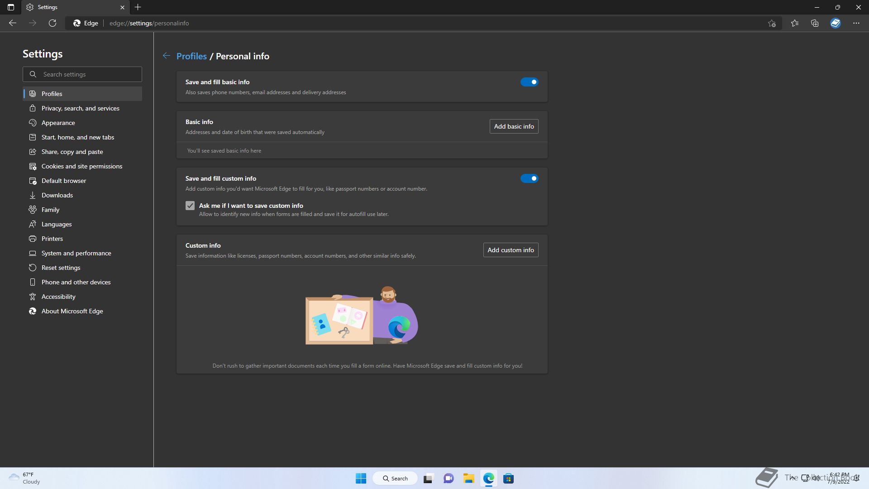Click the Downloads arrow icon in sidebar
Screen dimensions: 869x489
[33, 195]
